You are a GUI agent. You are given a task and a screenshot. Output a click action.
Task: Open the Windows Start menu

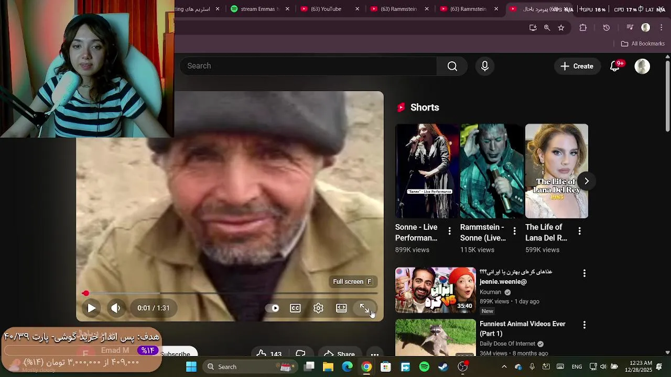[191, 367]
